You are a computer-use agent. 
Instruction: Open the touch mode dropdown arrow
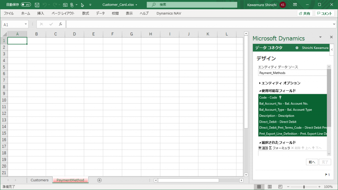tap(77, 5)
